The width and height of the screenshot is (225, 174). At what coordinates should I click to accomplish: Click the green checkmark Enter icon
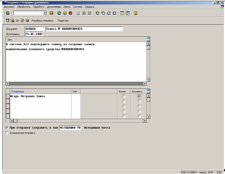8,13
